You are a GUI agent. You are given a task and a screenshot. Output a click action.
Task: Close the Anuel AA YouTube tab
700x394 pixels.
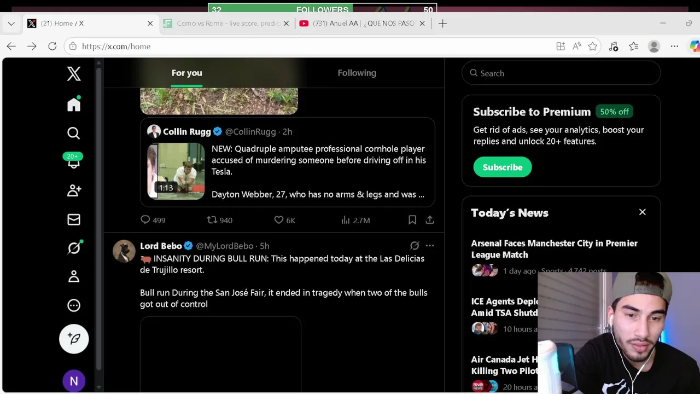(x=422, y=24)
